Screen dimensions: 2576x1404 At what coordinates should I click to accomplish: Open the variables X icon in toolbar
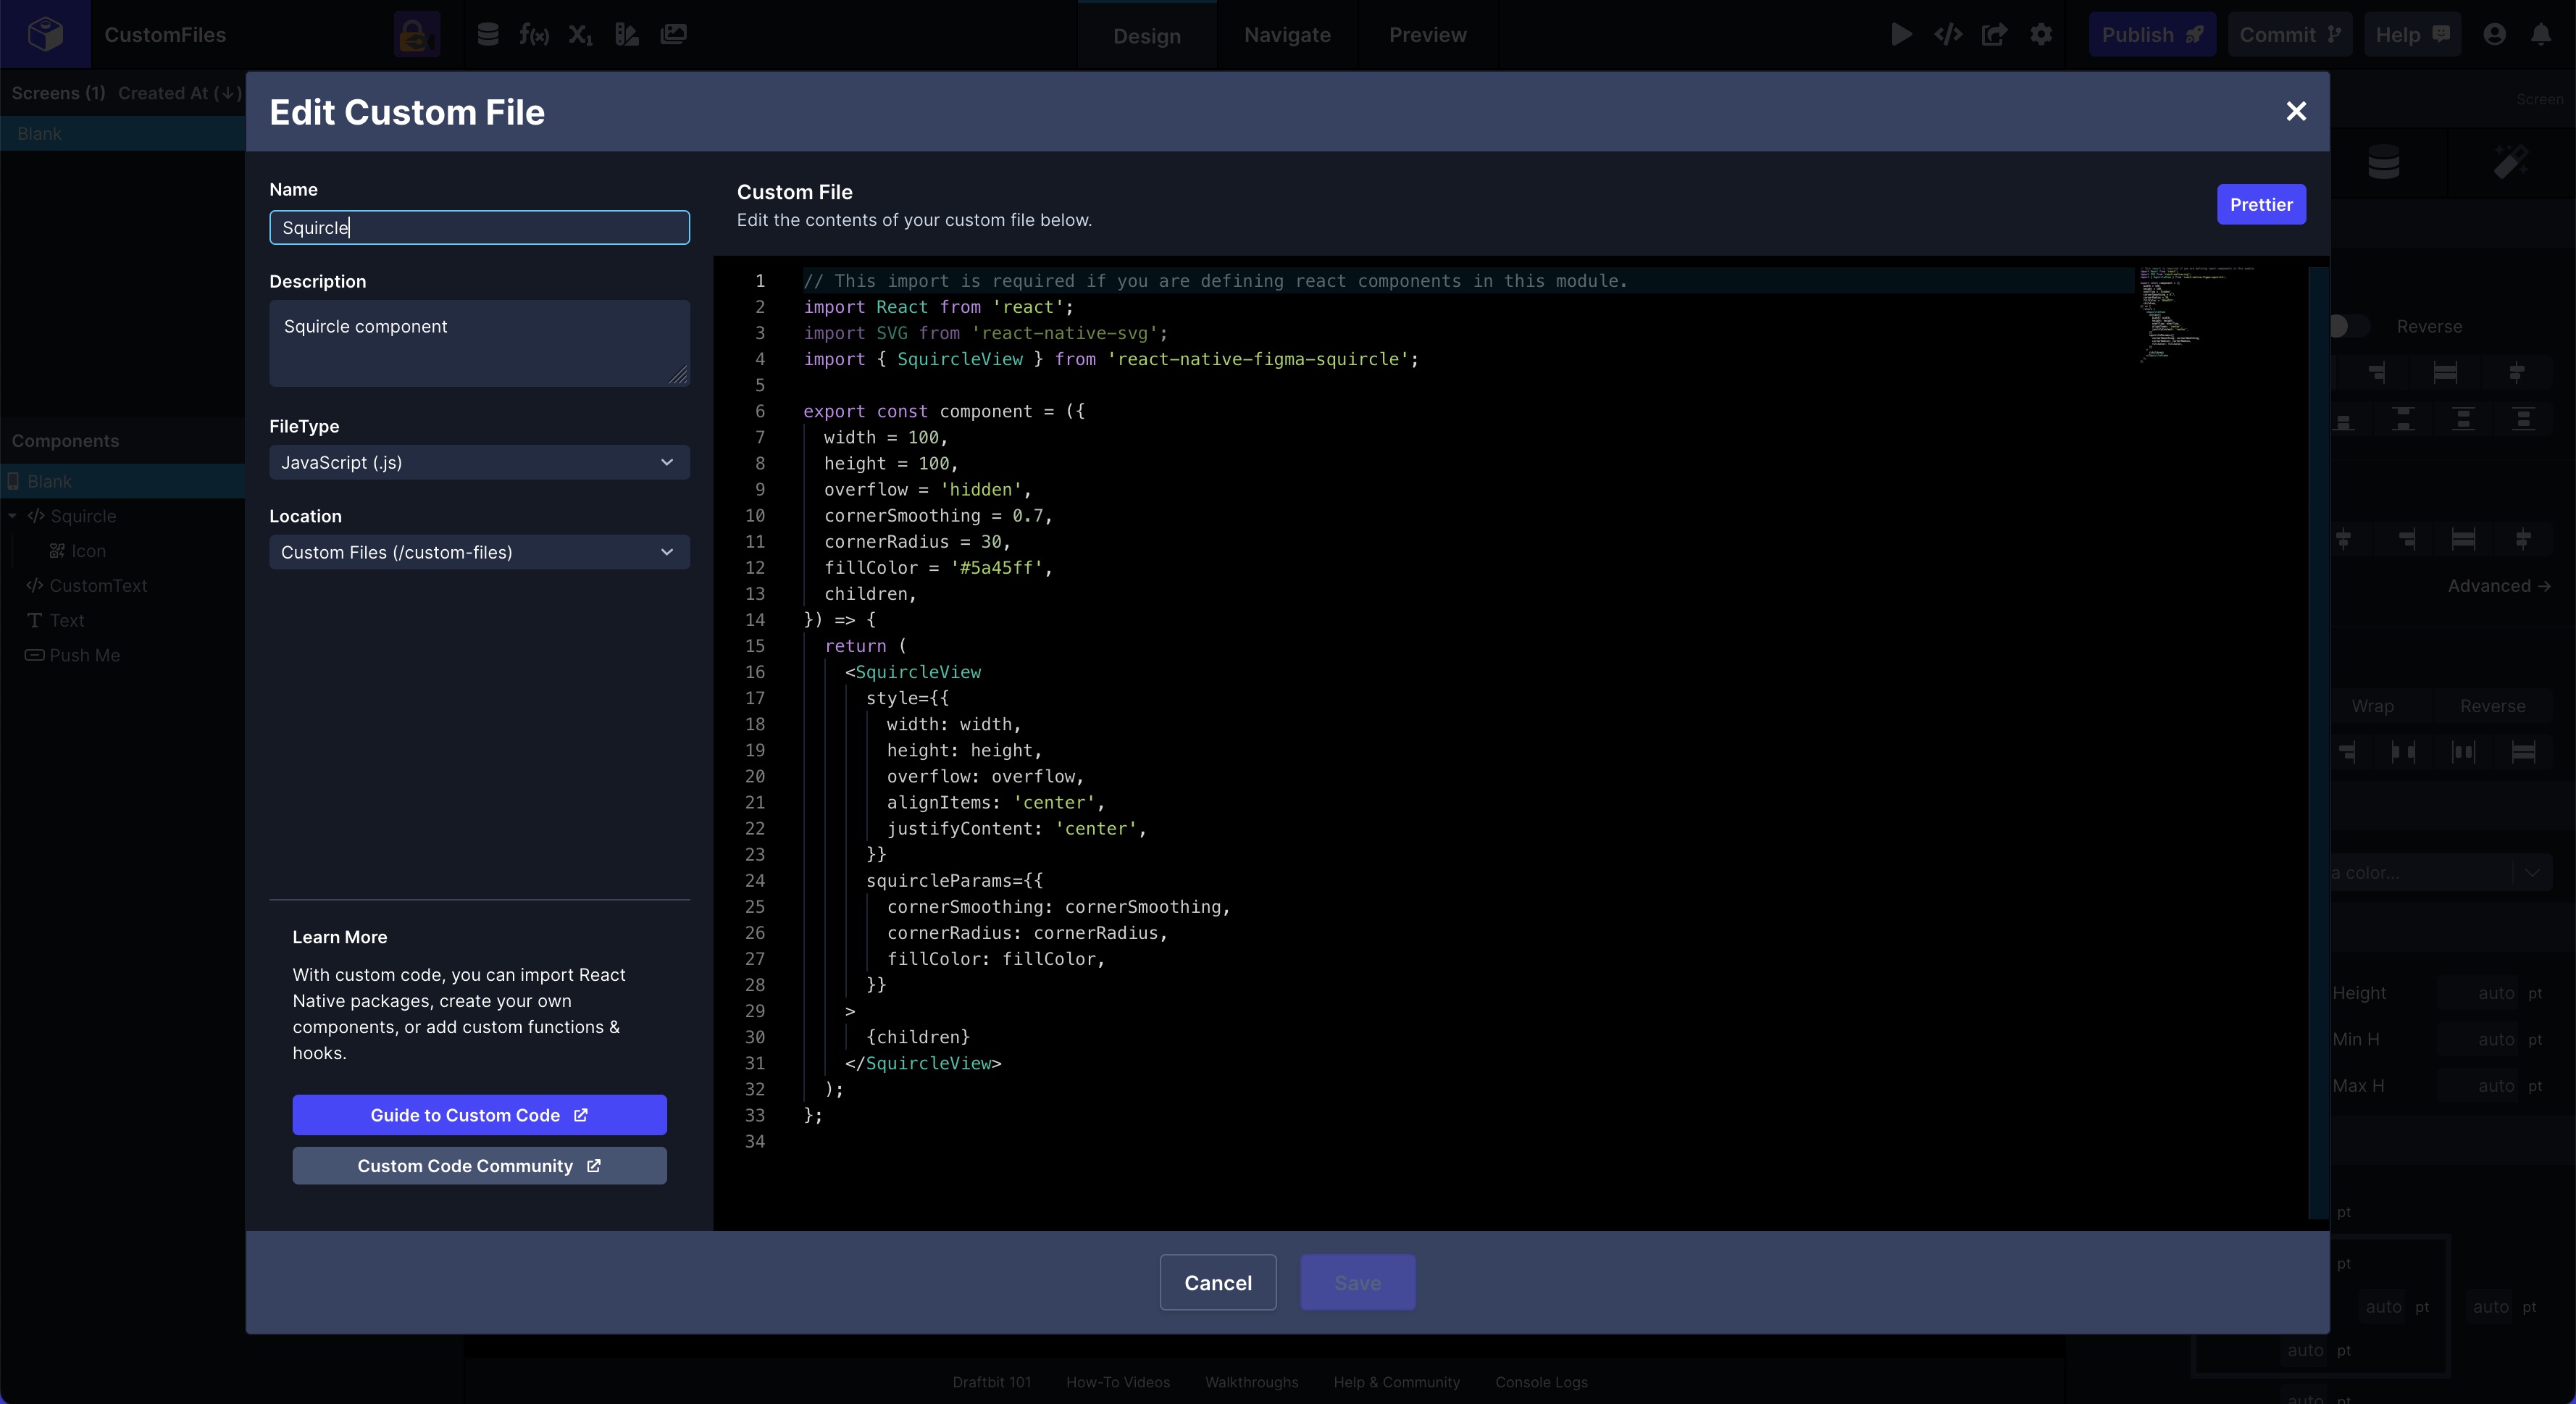click(581, 35)
